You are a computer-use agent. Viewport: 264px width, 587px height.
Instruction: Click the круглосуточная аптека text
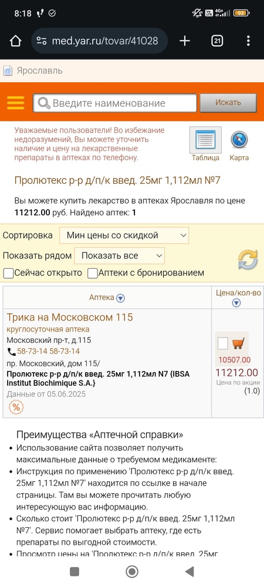pyautogui.click(x=48, y=329)
